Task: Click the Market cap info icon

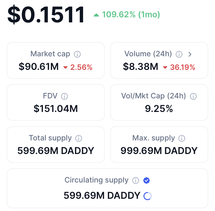Action: (77, 54)
